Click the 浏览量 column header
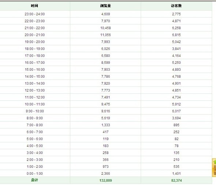 (105, 6)
